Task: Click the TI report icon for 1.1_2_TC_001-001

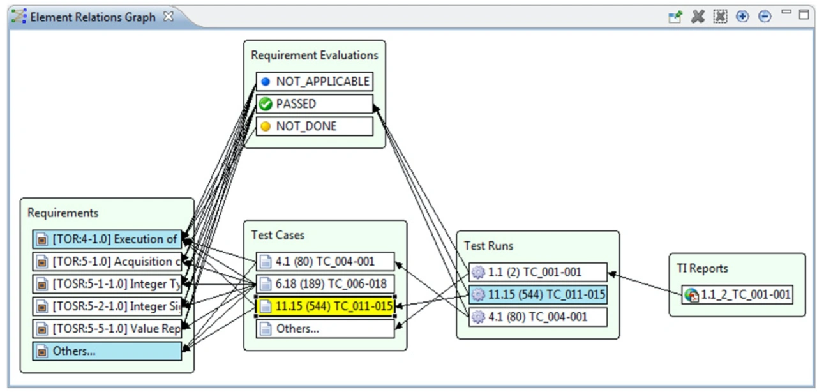Action: pos(691,295)
